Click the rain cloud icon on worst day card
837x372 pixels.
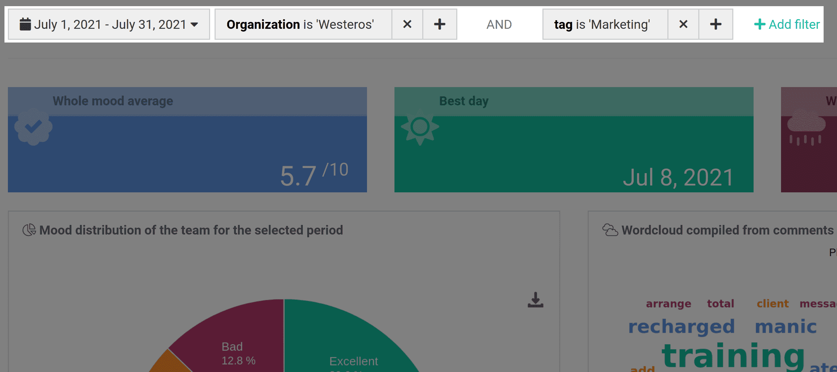806,127
